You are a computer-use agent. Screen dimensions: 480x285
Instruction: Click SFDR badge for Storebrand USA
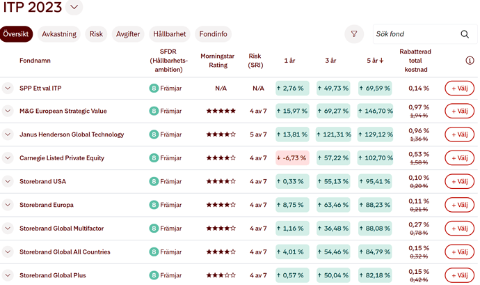pyautogui.click(x=154, y=181)
